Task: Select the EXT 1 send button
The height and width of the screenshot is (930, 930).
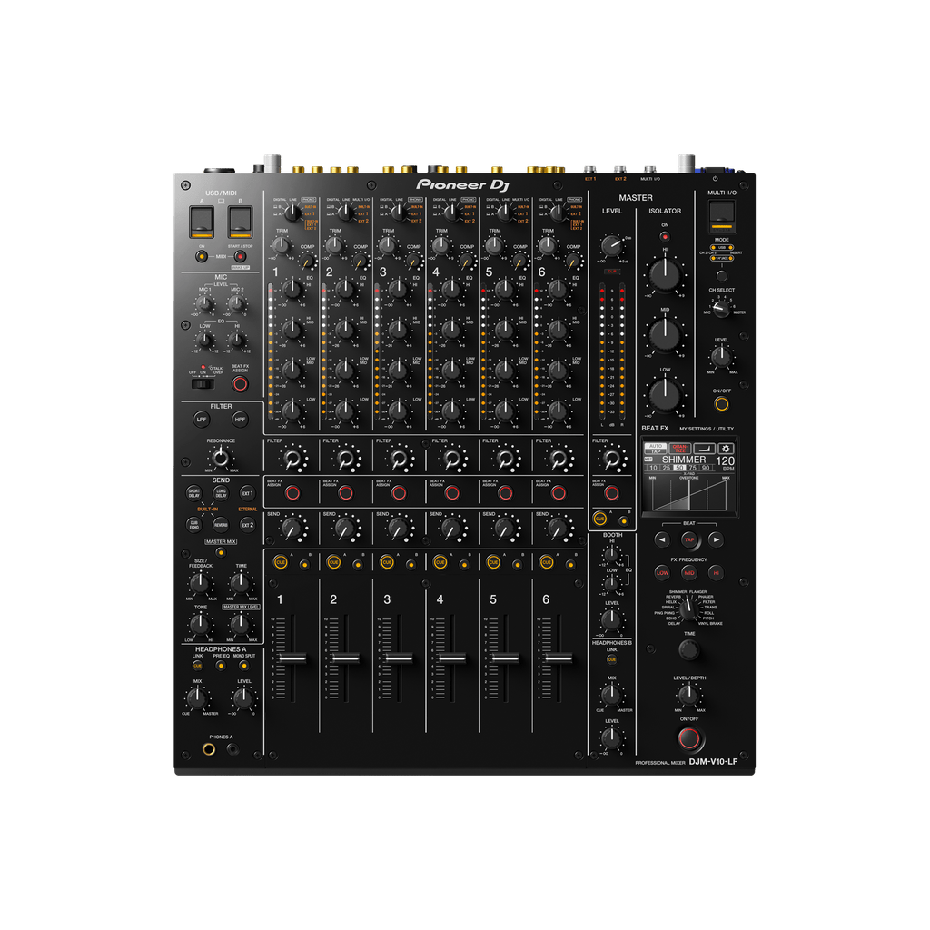Action: (247, 493)
